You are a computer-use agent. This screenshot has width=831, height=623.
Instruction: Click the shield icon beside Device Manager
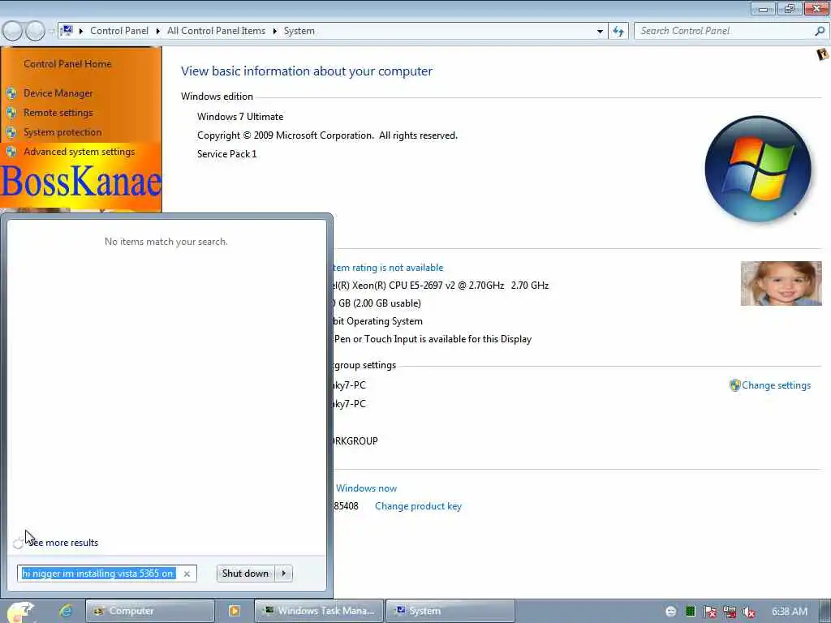(11, 93)
